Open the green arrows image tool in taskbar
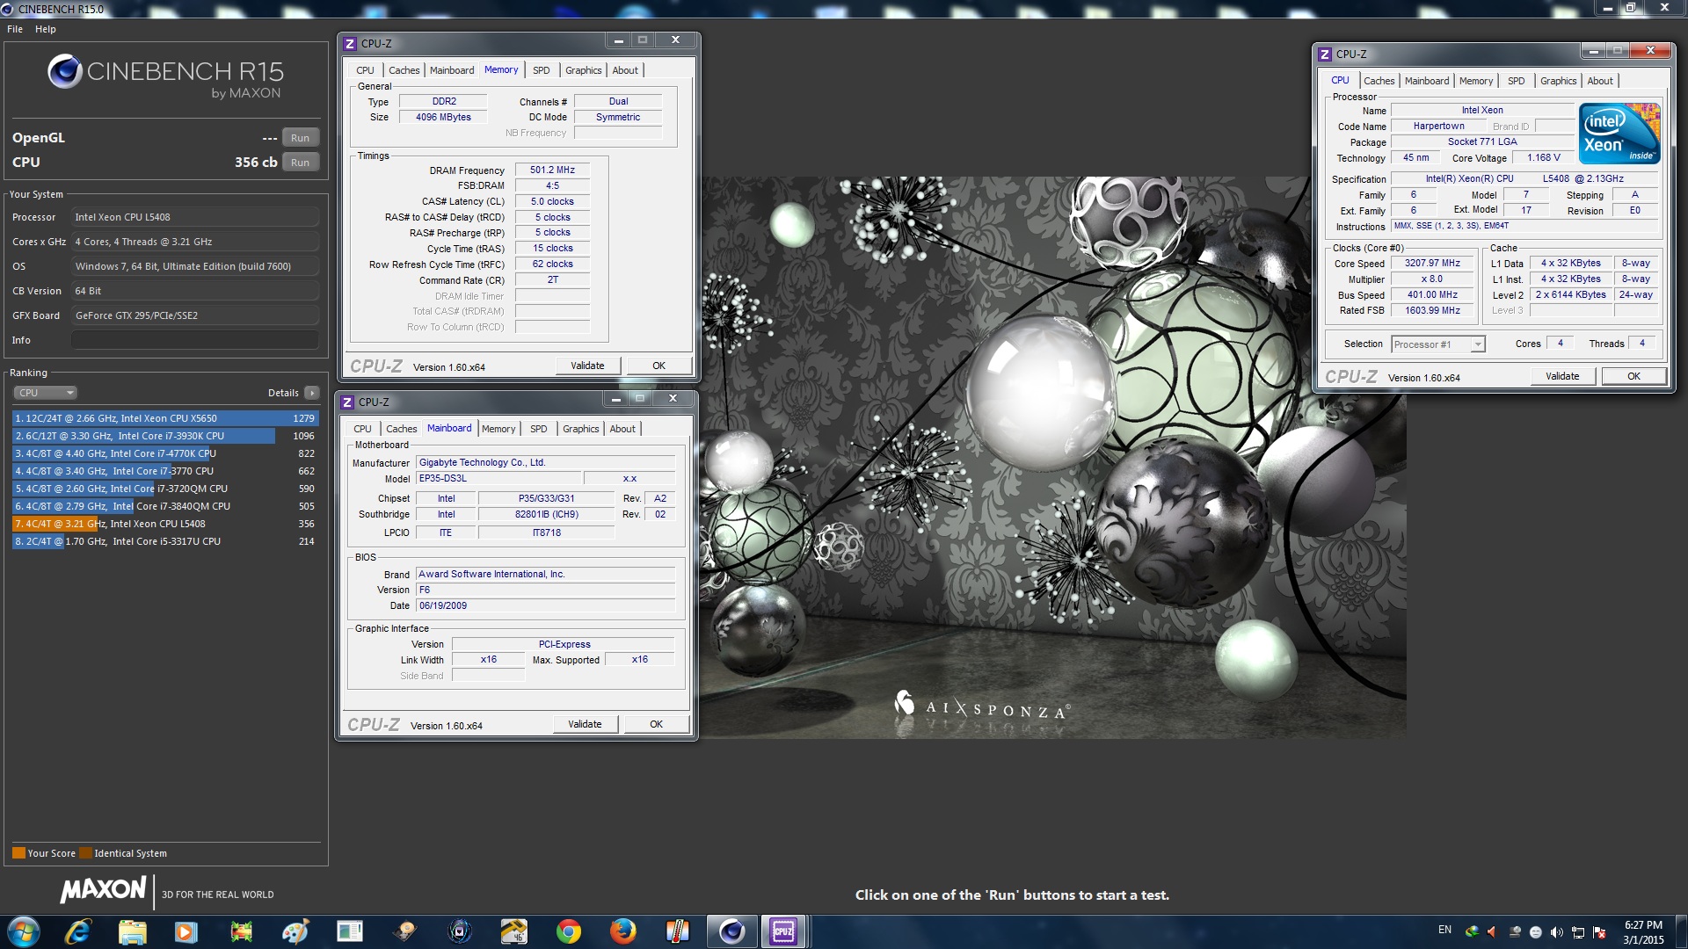1688x949 pixels. 241,931
